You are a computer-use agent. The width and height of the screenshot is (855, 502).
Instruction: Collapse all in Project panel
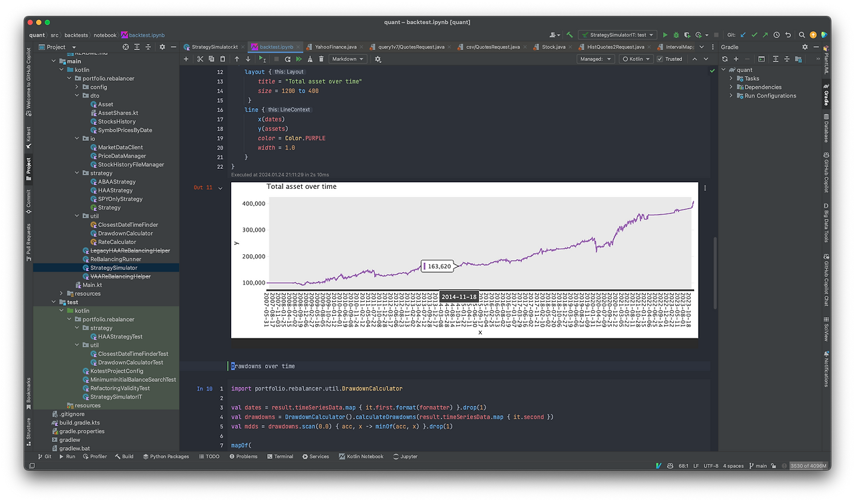click(x=149, y=47)
